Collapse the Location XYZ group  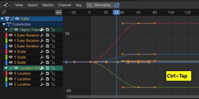coord(6,68)
